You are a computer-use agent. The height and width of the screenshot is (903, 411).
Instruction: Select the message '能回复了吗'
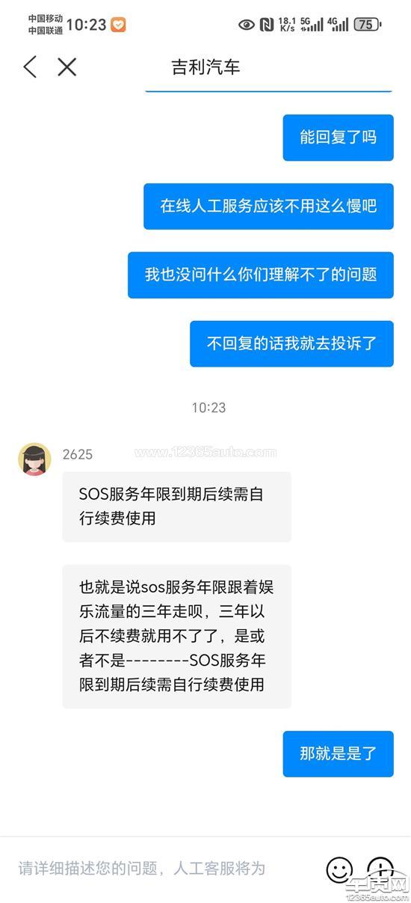click(338, 138)
